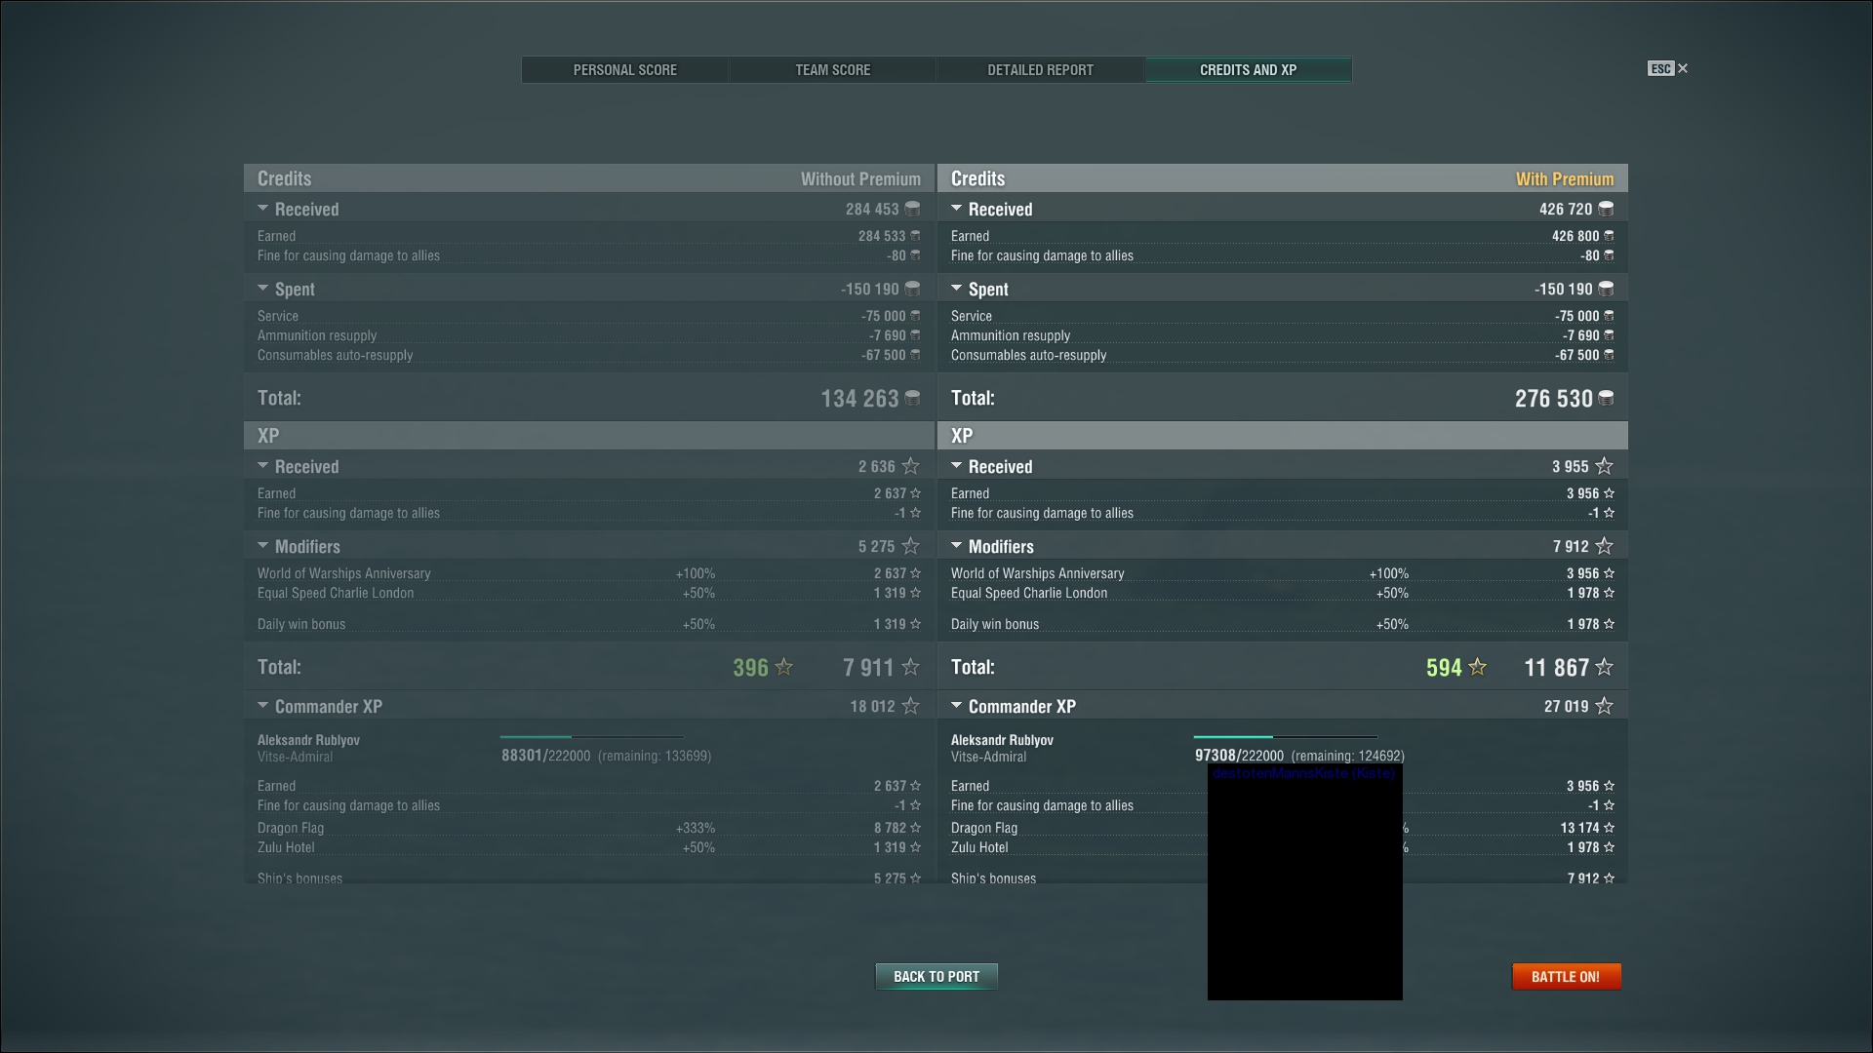Click 'Service' row with premium
Image resolution: width=1873 pixels, height=1053 pixels.
pos(1283,316)
